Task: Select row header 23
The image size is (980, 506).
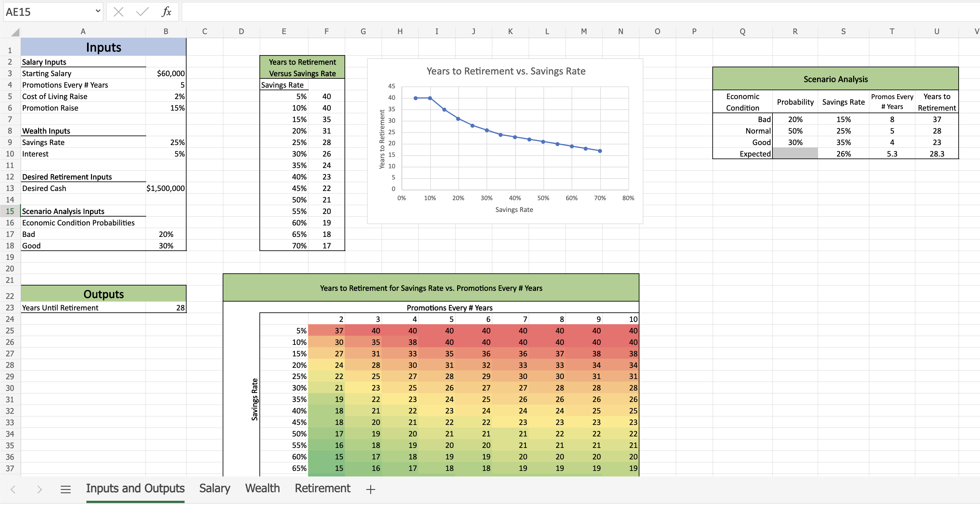Action: coord(10,307)
